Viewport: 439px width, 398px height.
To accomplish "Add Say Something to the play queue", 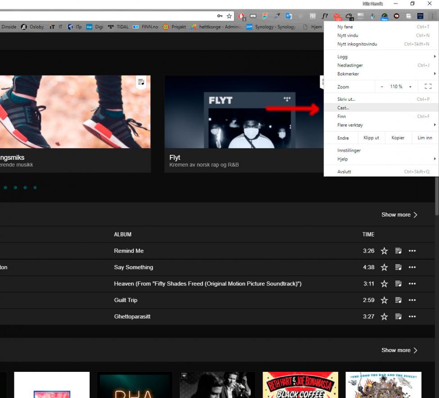I will click(398, 267).
